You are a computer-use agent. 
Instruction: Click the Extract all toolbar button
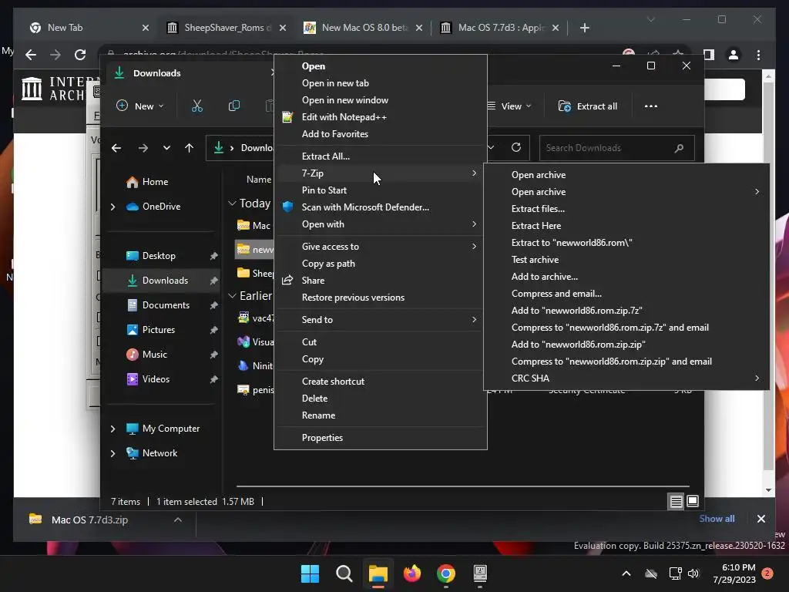[588, 106]
